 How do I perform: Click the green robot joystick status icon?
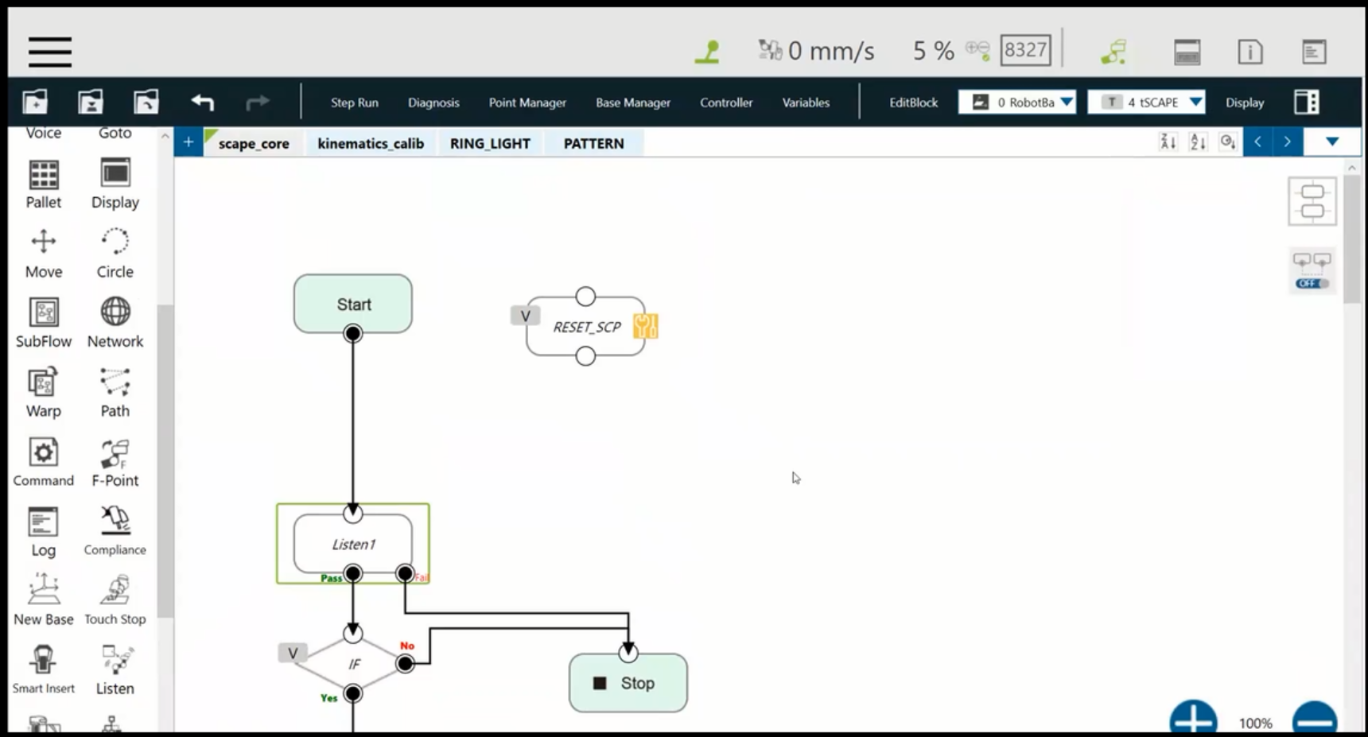[x=707, y=52]
